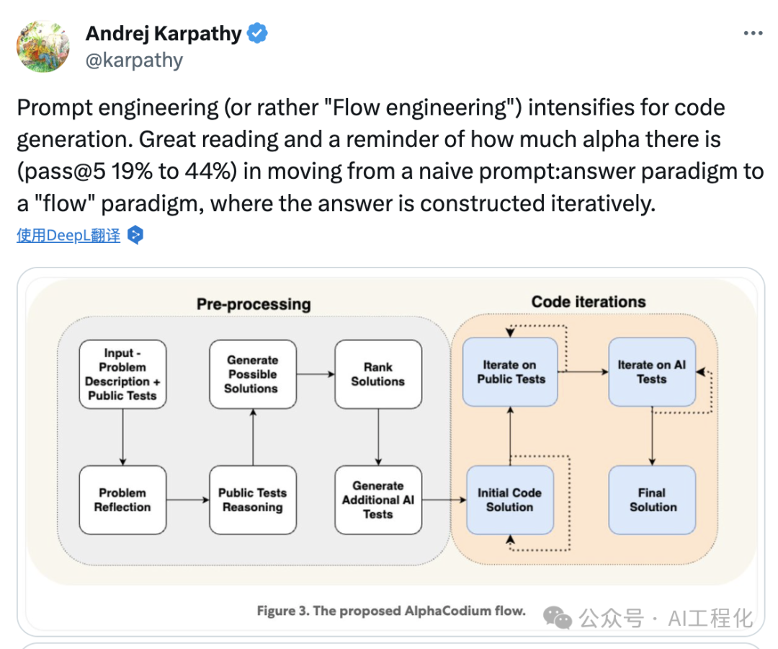
Task: Click the Public Tests Reasoning box
Action: (252, 500)
